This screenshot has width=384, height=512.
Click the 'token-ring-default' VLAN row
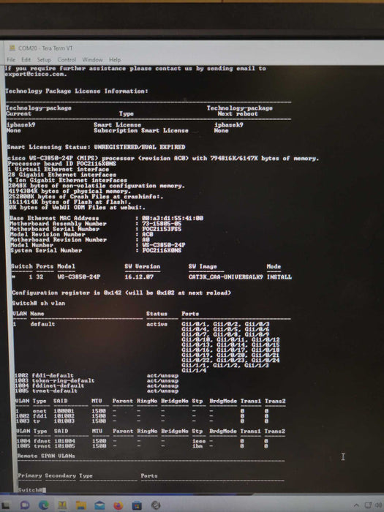point(97,381)
